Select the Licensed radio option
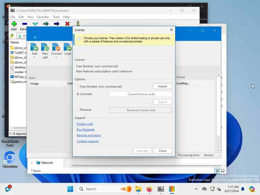The image size is (260, 195). coord(78,94)
